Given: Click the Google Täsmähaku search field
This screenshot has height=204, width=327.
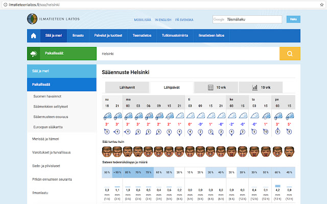Looking at the screenshot, I should pos(247,19).
